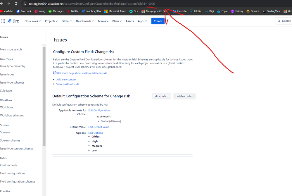Expand the Apps dropdown

pos(142,21)
